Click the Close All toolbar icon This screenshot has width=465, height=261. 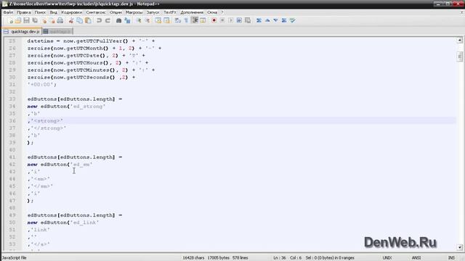52,20
